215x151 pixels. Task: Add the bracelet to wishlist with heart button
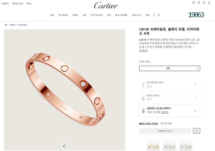coord(196,131)
